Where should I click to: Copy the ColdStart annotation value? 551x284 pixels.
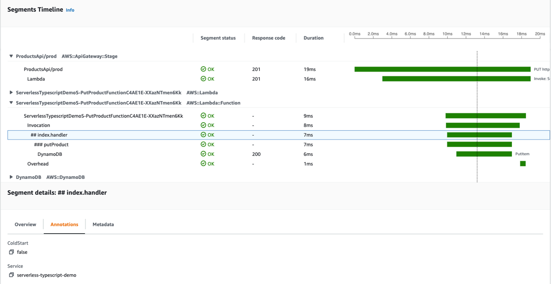pyautogui.click(x=11, y=252)
